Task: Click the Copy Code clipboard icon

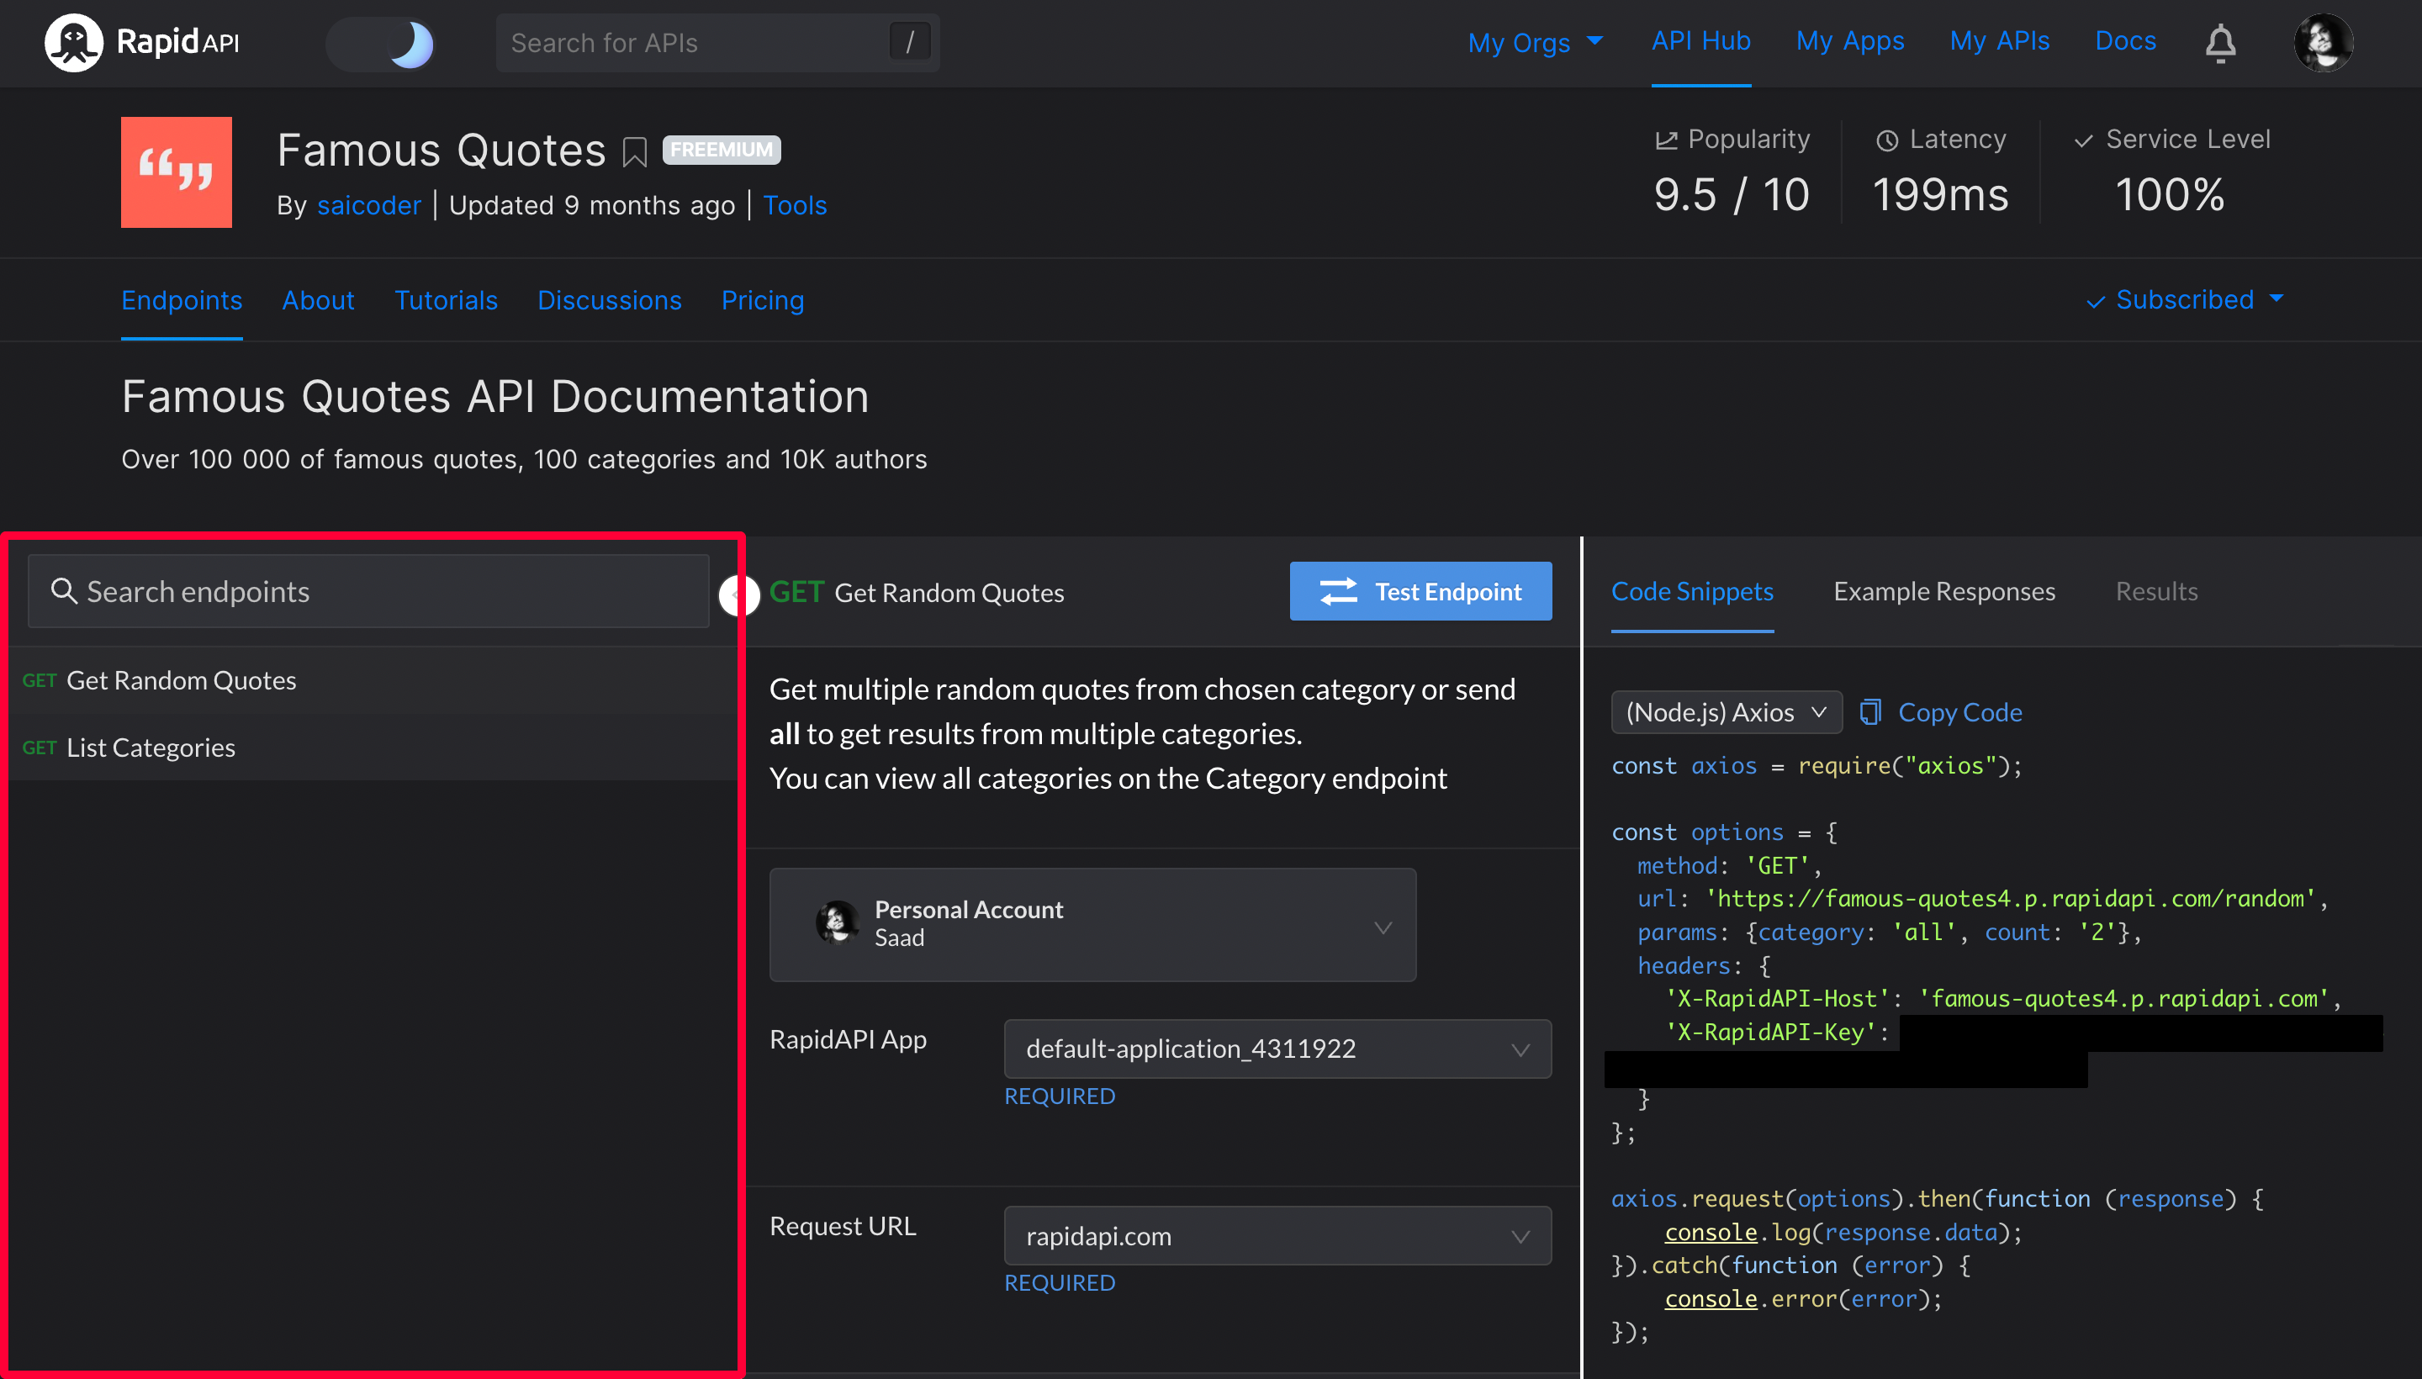Action: (1869, 712)
